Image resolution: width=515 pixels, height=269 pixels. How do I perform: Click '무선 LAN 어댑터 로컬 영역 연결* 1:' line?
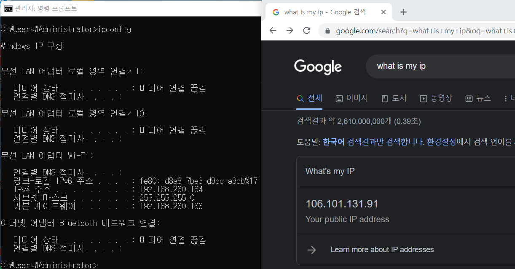(x=72, y=71)
